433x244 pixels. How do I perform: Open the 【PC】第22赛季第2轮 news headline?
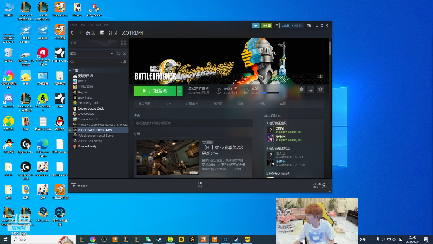[x=222, y=150]
